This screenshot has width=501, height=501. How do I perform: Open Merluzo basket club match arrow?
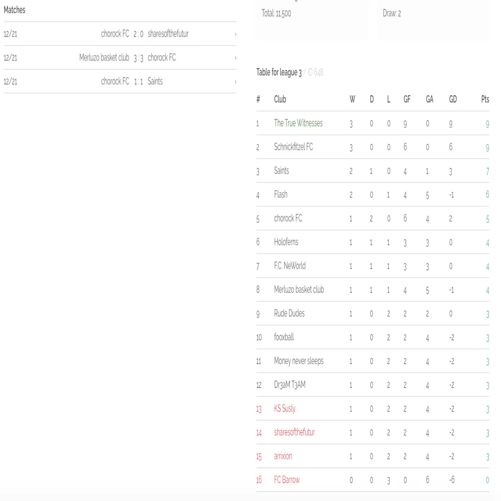(235, 58)
